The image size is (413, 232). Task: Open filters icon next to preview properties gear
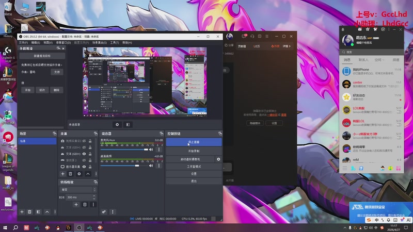(x=128, y=125)
